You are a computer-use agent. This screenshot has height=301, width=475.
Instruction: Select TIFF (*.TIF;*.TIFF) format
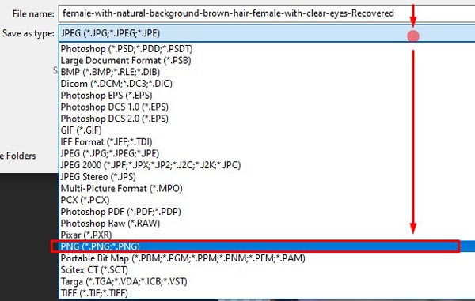pyautogui.click(x=267, y=293)
